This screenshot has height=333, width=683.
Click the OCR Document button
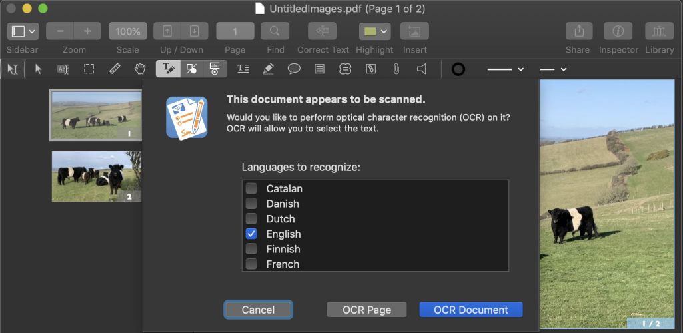[470, 310]
